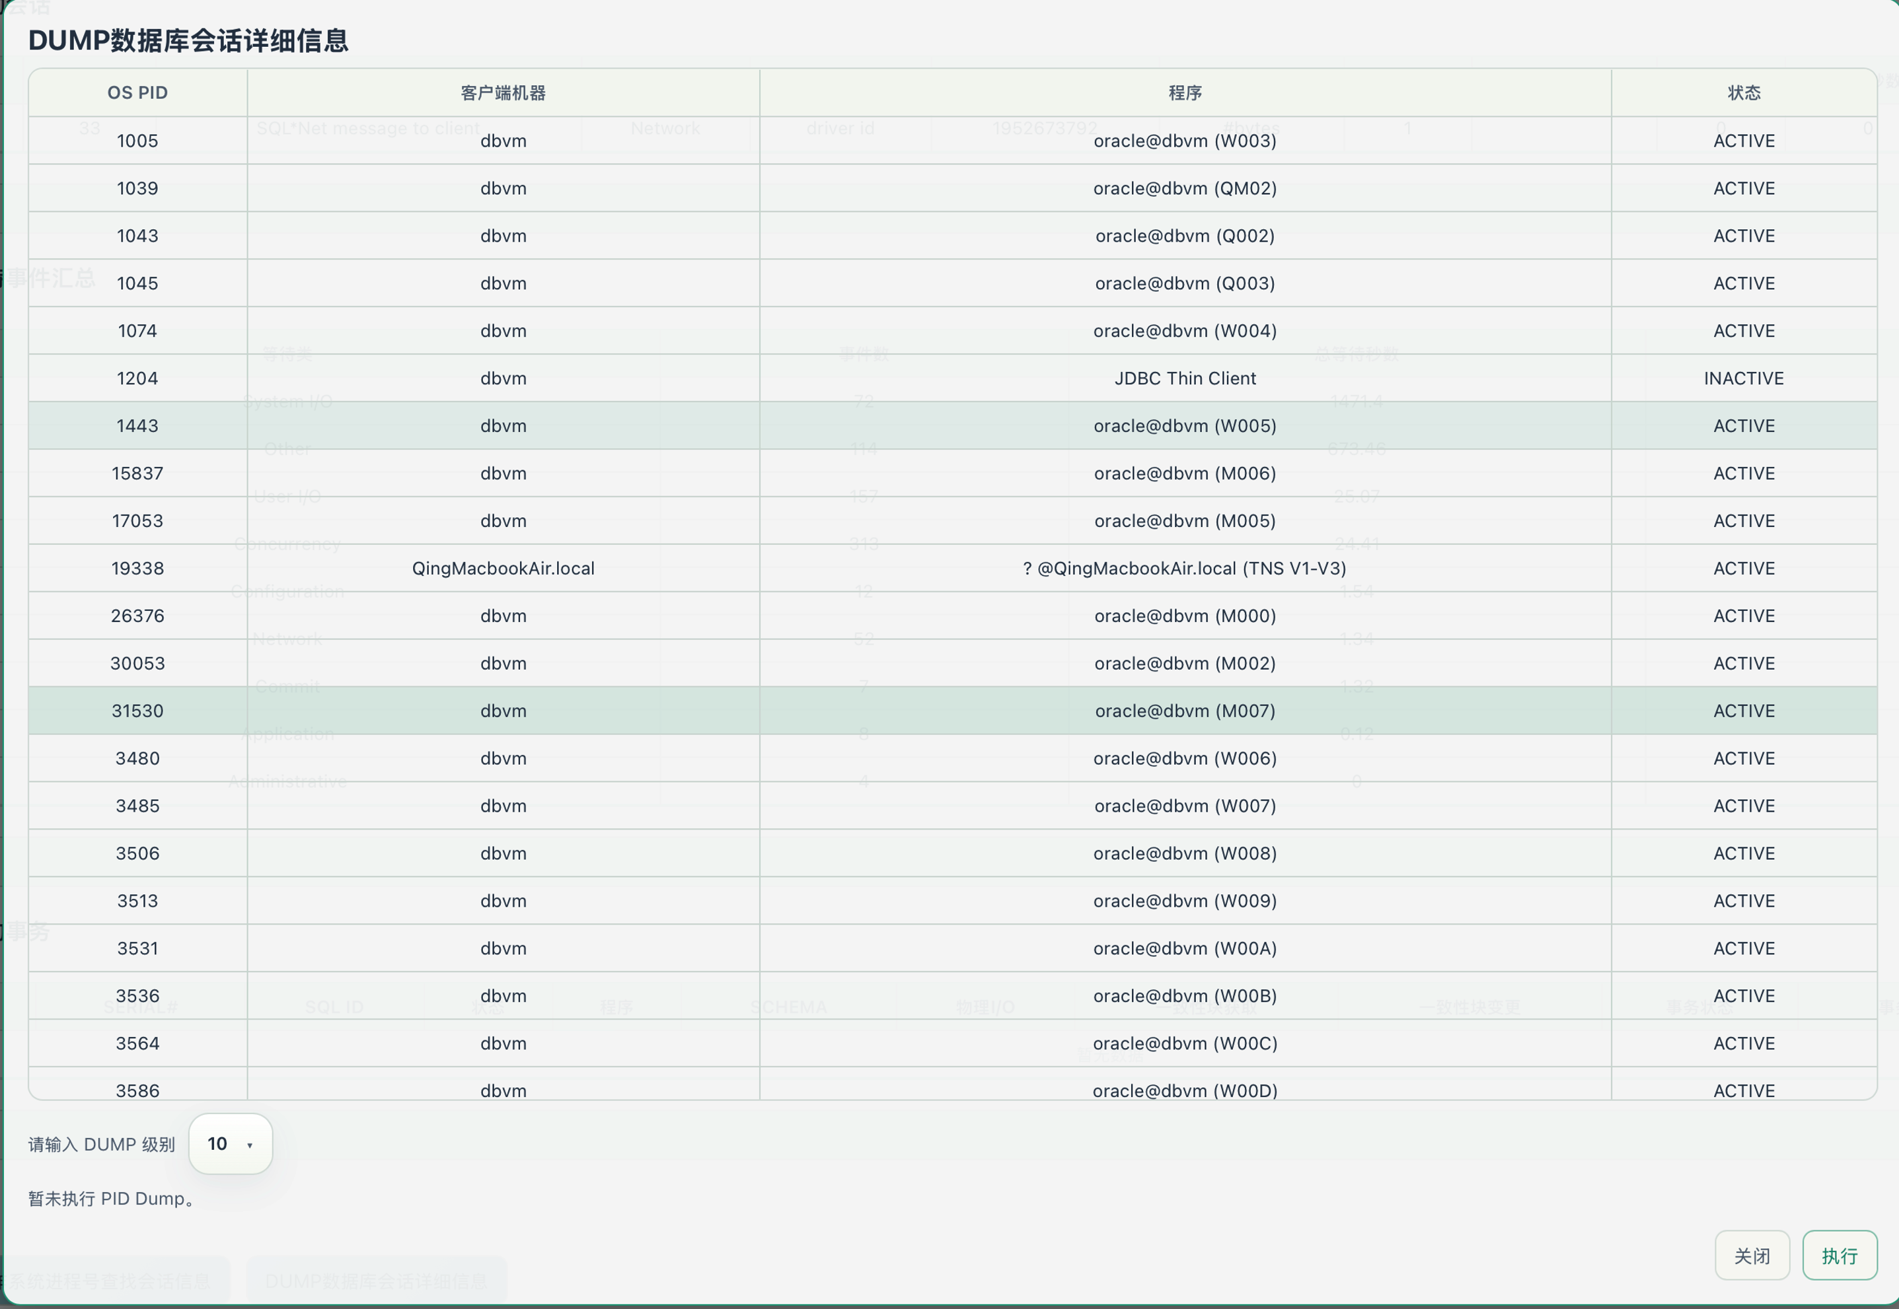Click the QingMacbookAir.local client machine cell
1899x1309 pixels.
[x=503, y=569]
